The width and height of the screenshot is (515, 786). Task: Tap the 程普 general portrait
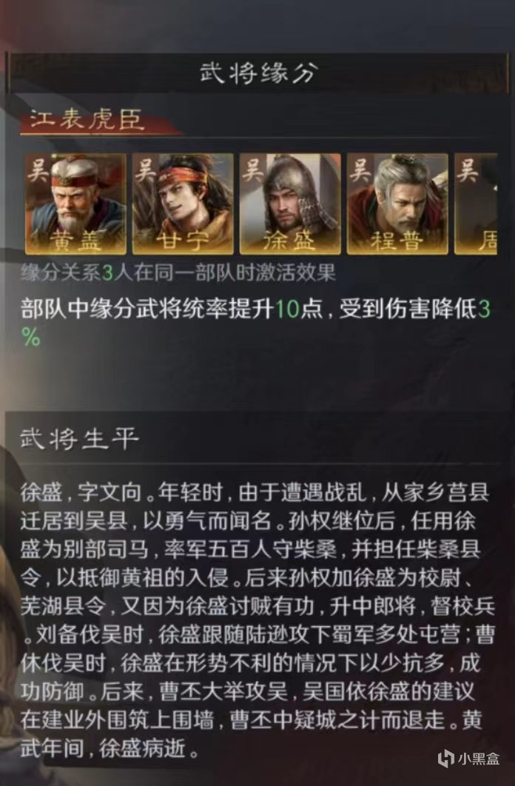pyautogui.click(x=397, y=204)
